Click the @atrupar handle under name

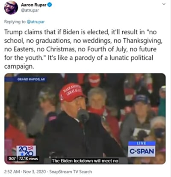point(30,11)
